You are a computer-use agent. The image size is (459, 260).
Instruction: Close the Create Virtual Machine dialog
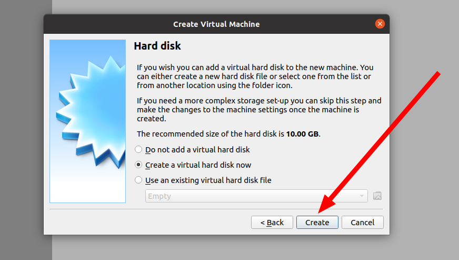[x=380, y=24]
